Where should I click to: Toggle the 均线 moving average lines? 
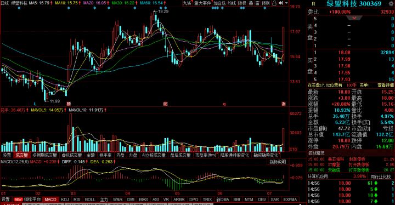pyautogui.click(x=232, y=3)
